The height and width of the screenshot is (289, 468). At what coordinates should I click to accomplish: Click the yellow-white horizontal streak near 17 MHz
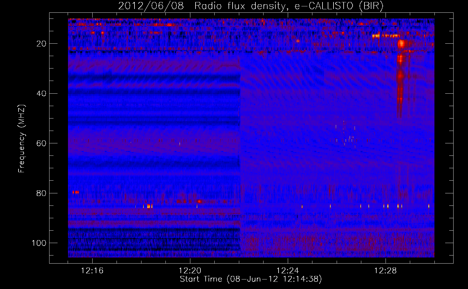386,36
